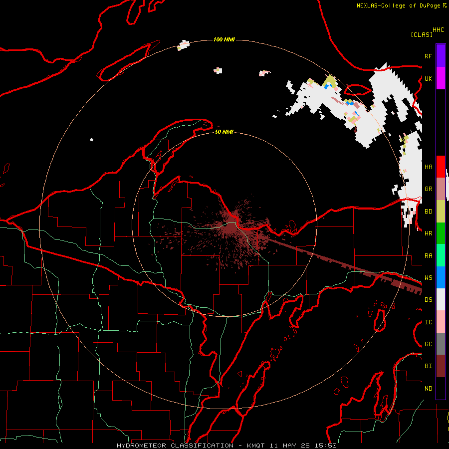Image resolution: width=449 pixels, height=449 pixels.
Task: Select the BI brown legend swatch
Action: pos(441,366)
